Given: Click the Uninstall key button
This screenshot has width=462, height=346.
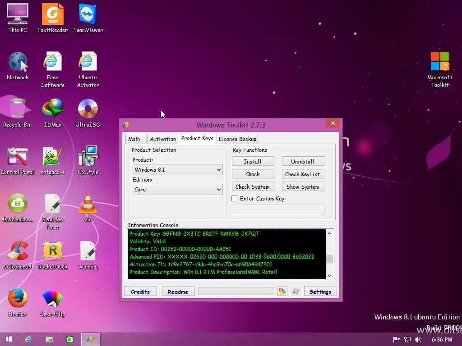Looking at the screenshot, I should pos(303,161).
